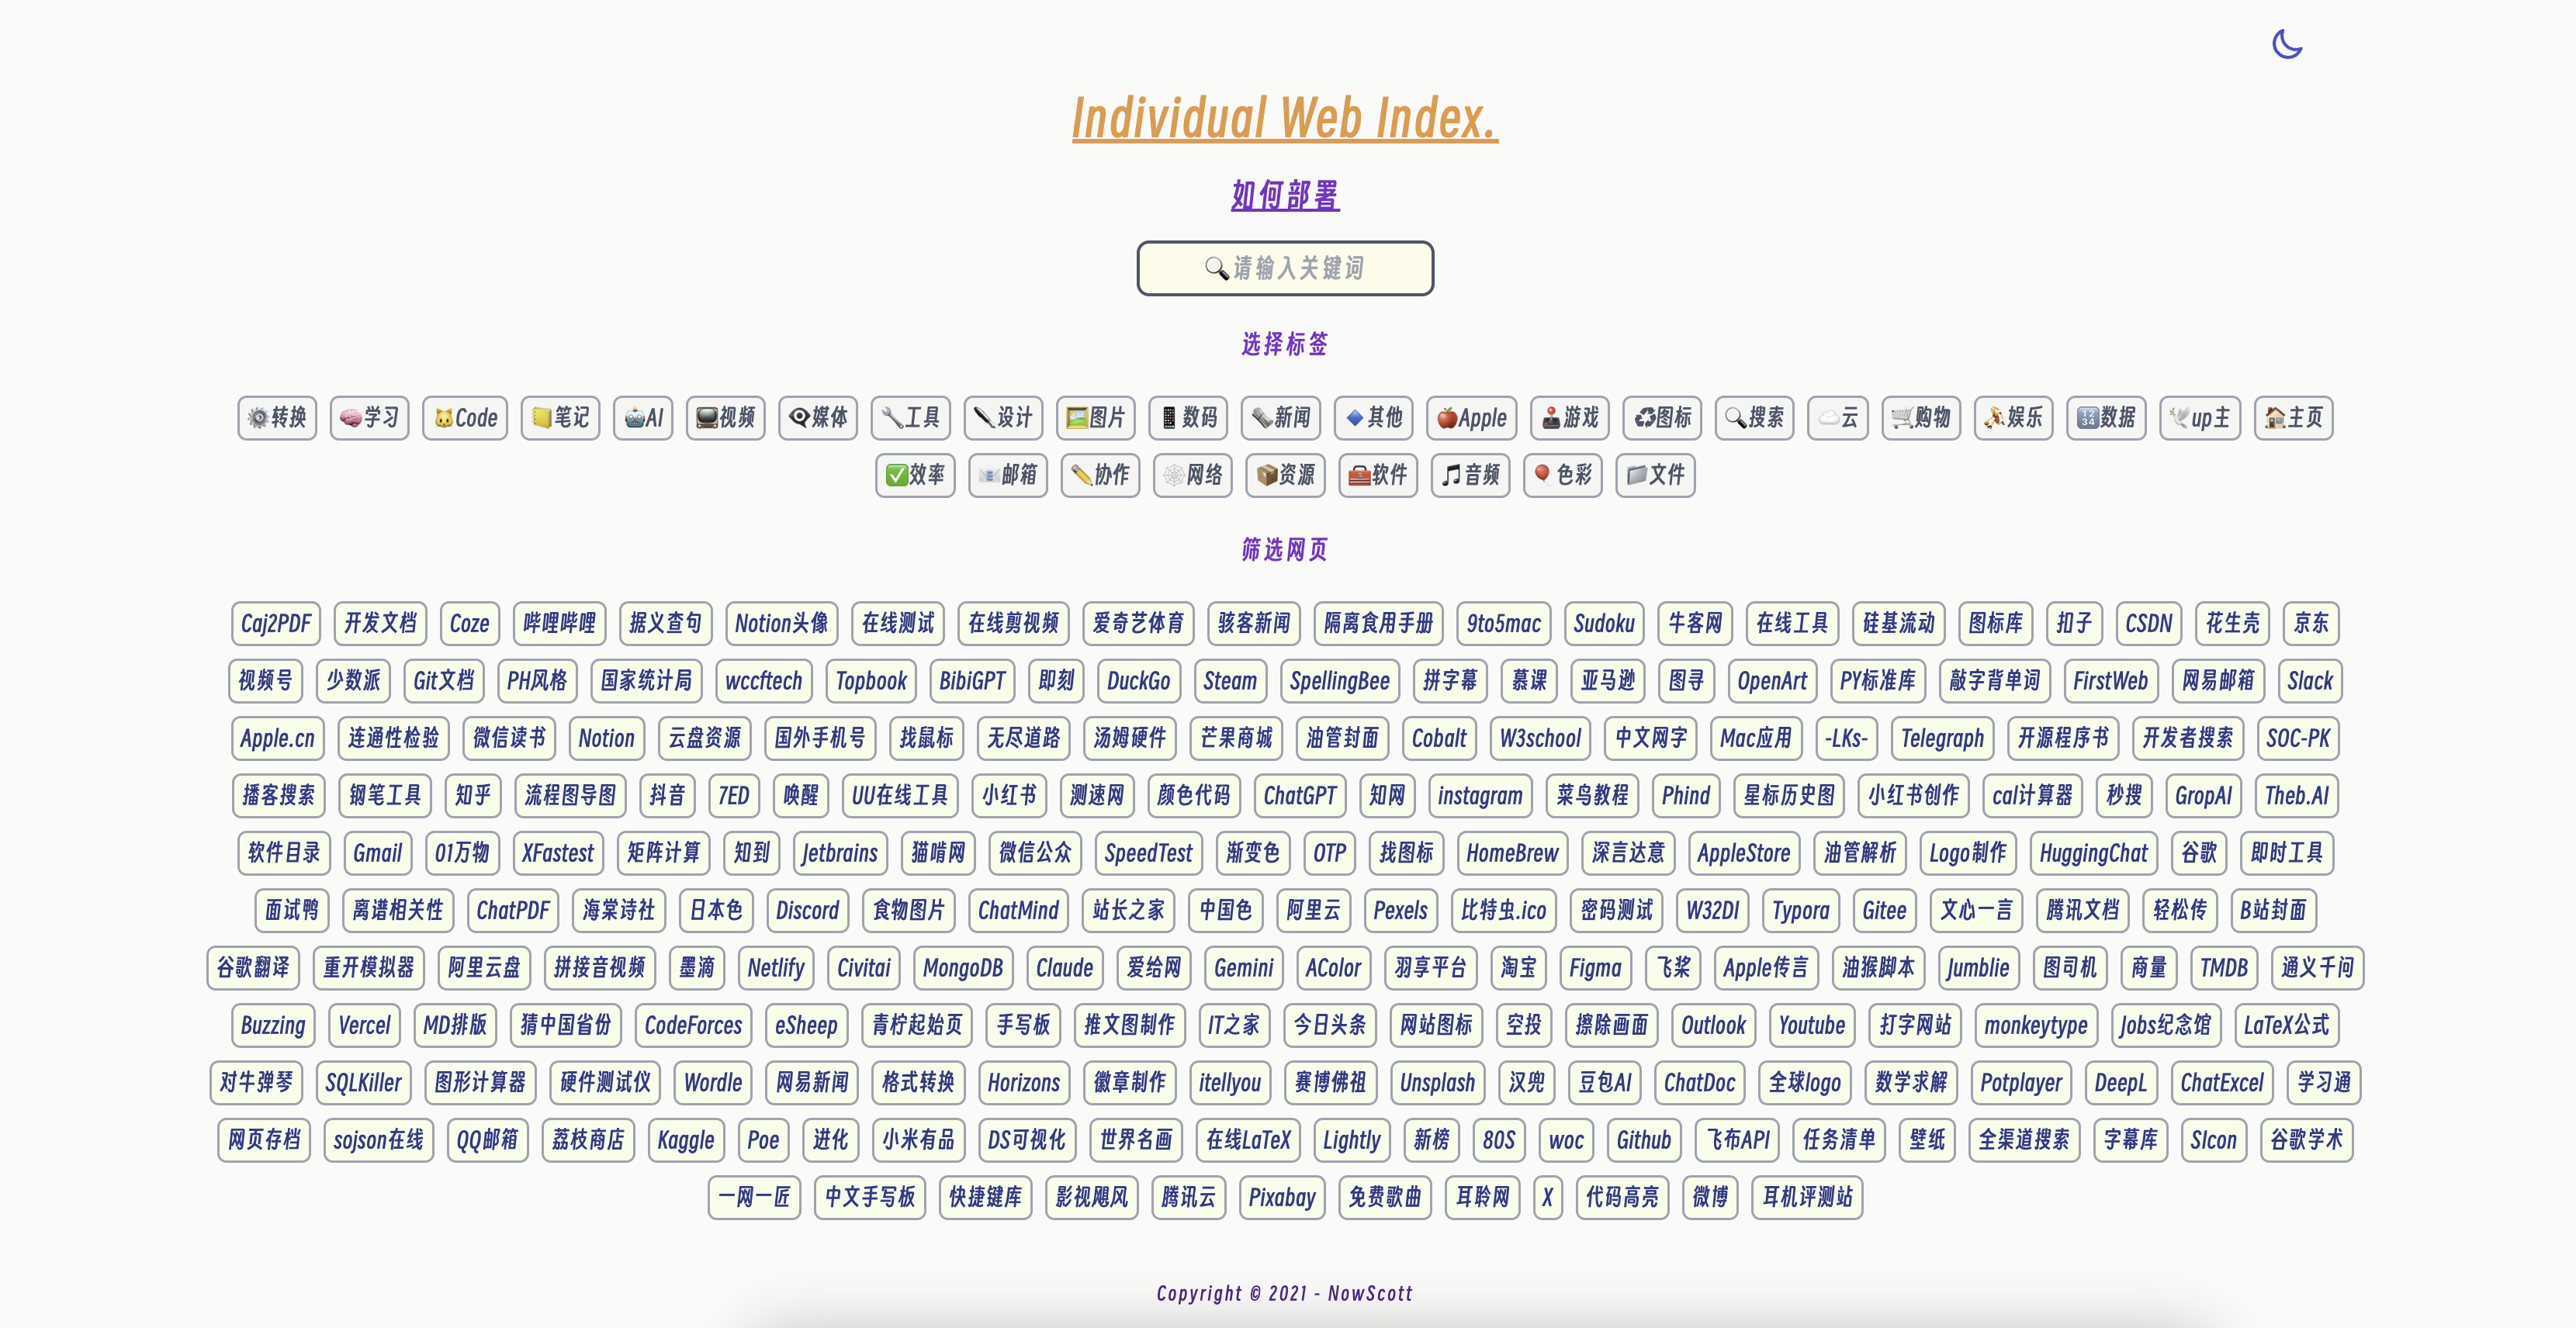Select the 视频 video tag
This screenshot has height=1328, width=2576.
(x=725, y=418)
